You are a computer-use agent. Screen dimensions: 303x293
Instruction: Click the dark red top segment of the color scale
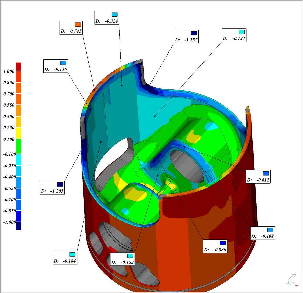[19, 67]
